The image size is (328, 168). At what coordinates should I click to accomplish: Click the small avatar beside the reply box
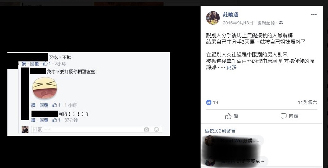(25, 129)
